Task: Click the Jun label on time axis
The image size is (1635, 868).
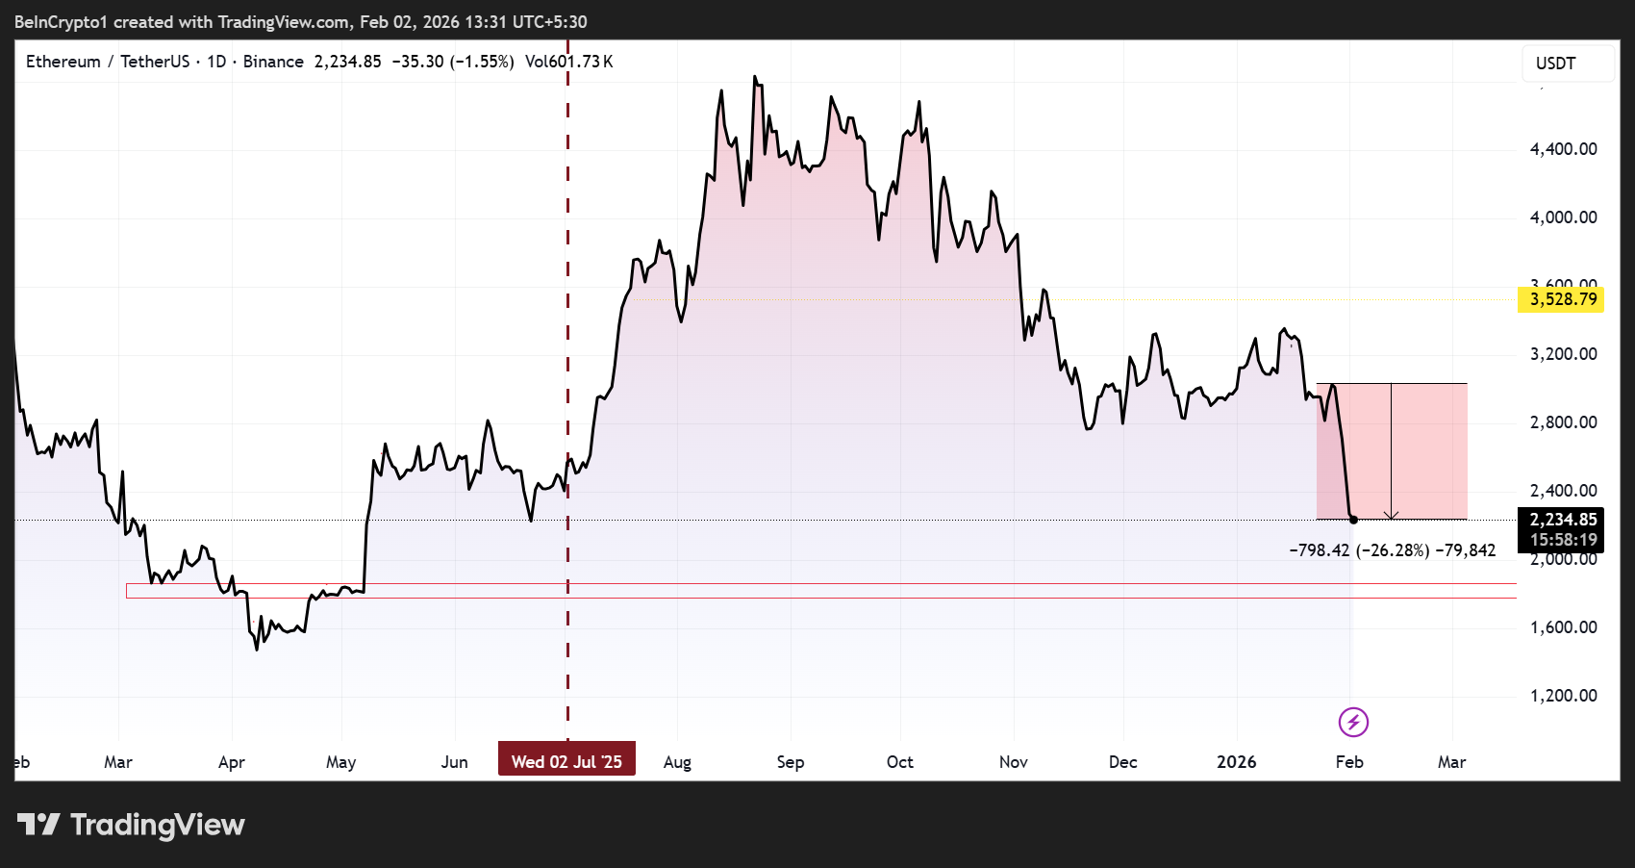Action: [x=455, y=762]
